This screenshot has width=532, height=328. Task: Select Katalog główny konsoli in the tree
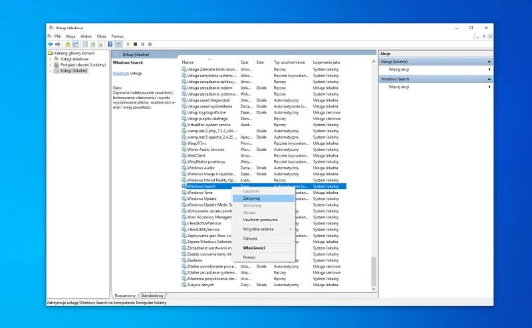coord(74,53)
